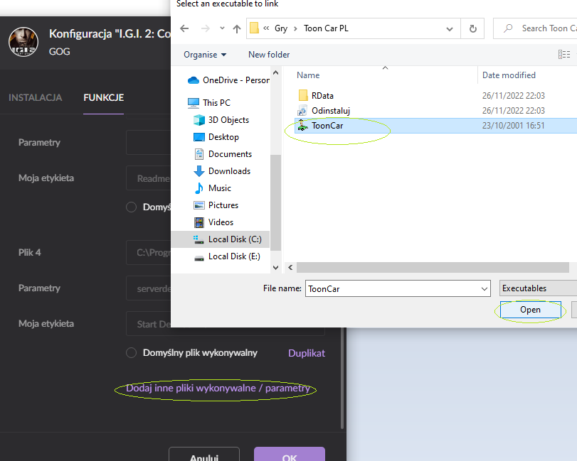Click the serverde Parametry field

click(x=149, y=288)
